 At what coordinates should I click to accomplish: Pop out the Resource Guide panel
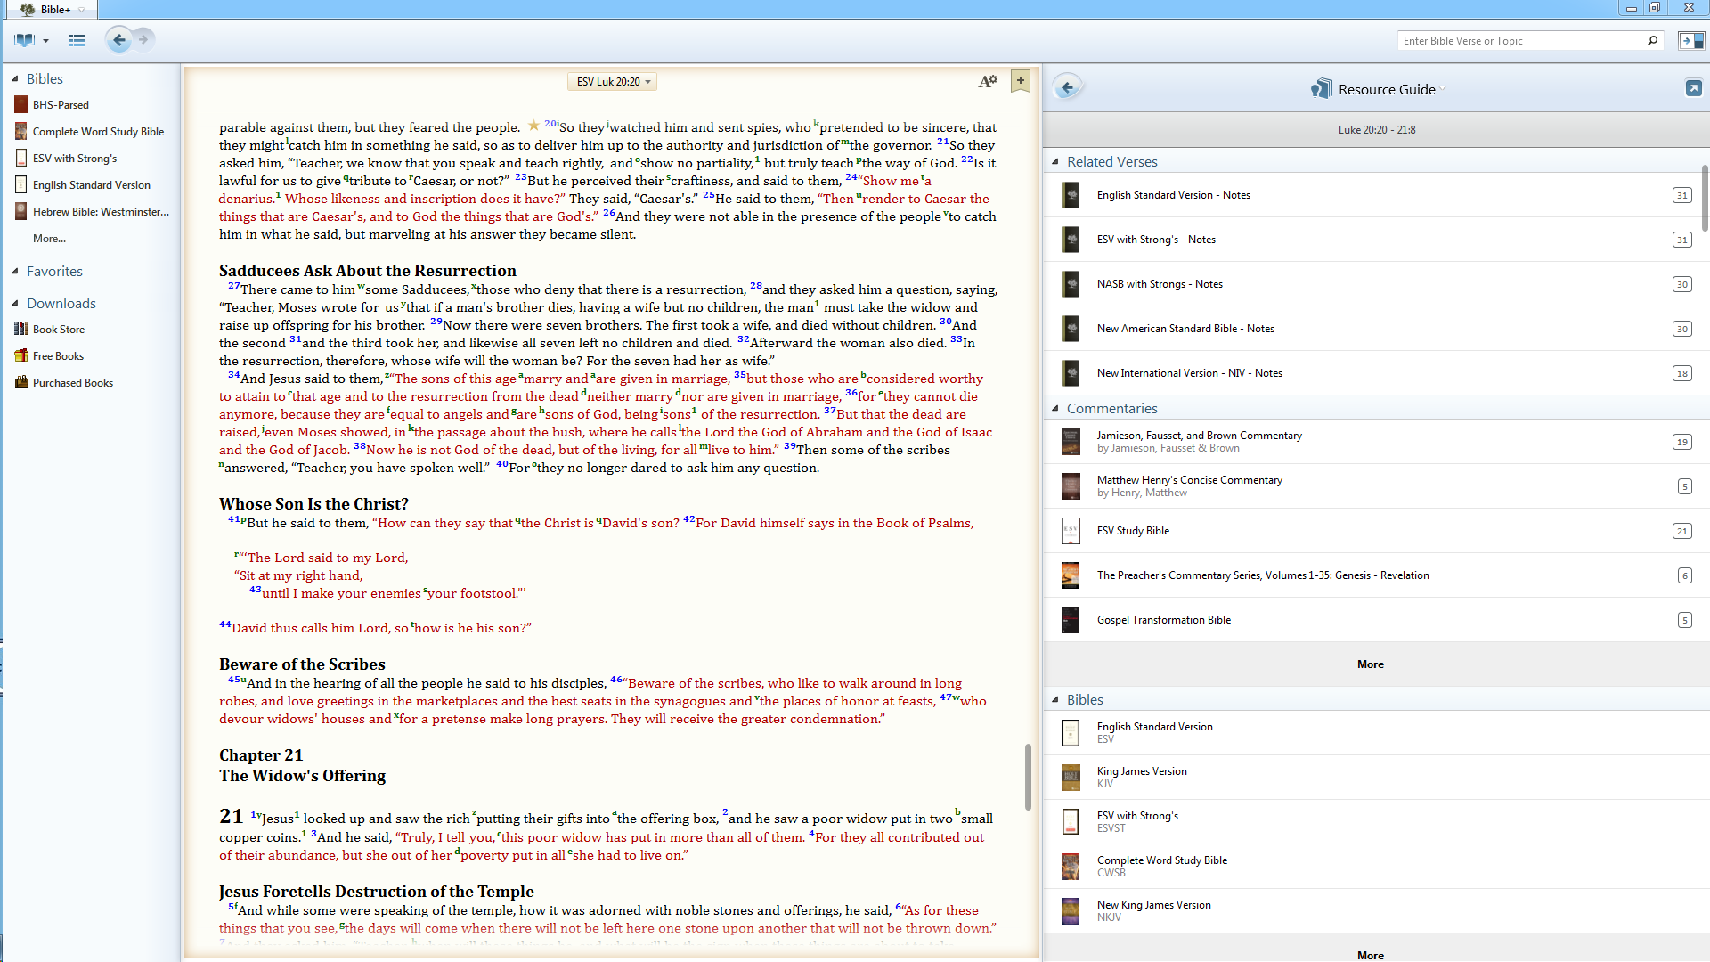(1693, 87)
